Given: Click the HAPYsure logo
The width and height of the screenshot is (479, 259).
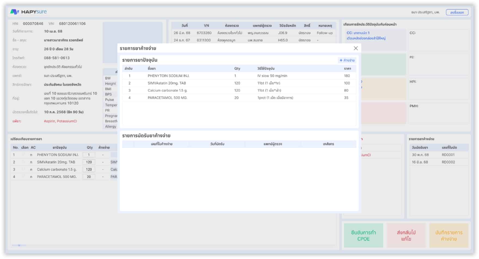Looking at the screenshot, I should click(29, 12).
